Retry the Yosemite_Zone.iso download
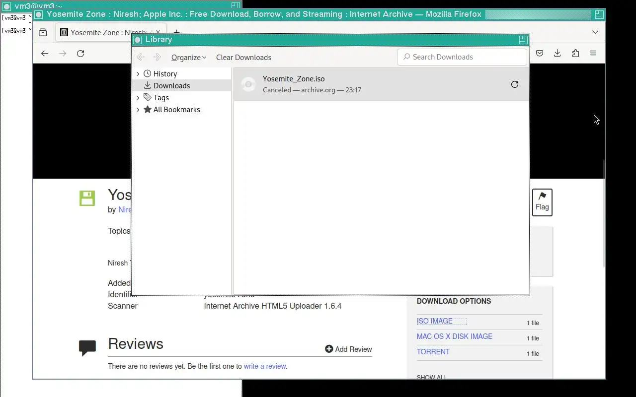This screenshot has height=397, width=636. click(515, 84)
